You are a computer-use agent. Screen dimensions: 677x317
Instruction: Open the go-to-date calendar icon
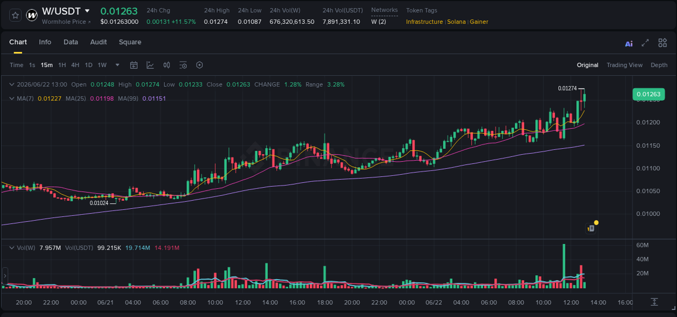[134, 65]
